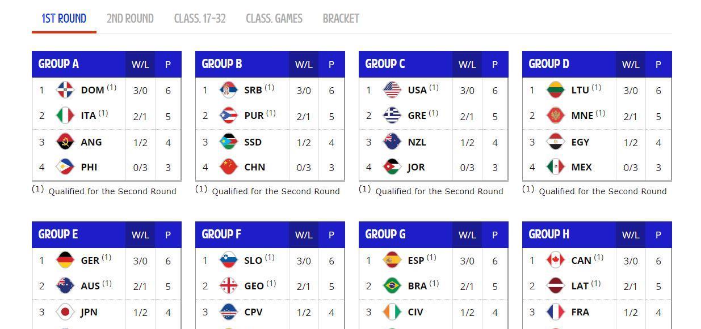Click the Brazil flag icon
Screen dimensions: 701x329
[392, 286]
